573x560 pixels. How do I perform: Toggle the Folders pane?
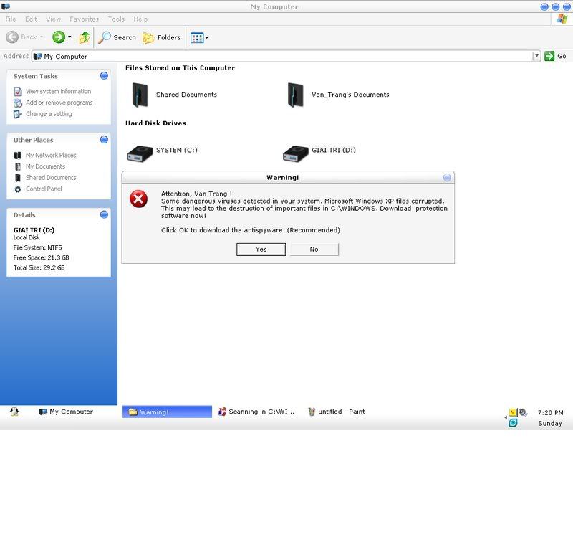[162, 37]
